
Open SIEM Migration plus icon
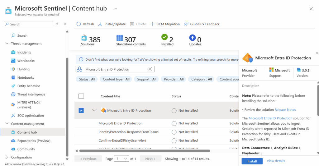point(152,24)
